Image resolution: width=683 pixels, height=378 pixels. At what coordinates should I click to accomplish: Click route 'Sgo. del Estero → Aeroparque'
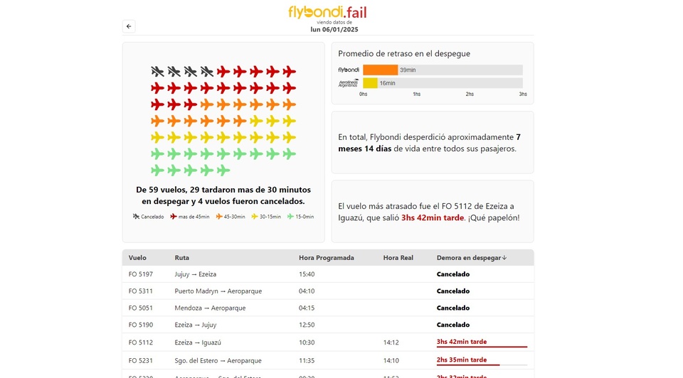coord(218,361)
